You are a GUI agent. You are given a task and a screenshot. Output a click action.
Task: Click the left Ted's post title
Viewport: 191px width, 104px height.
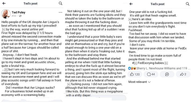point(30,3)
